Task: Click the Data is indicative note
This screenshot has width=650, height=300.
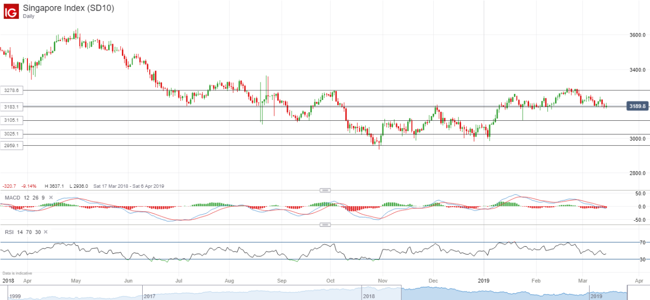Action: [x=16, y=273]
